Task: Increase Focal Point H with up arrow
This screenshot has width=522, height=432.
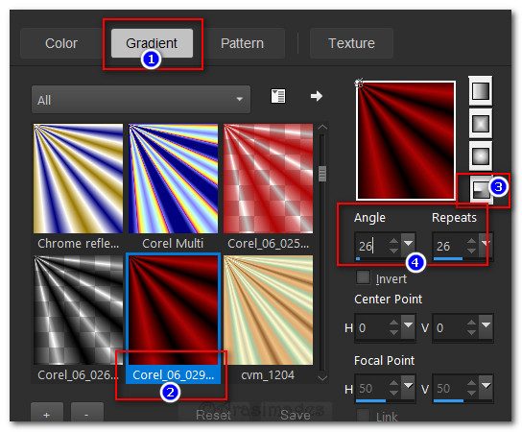Action: (x=393, y=383)
